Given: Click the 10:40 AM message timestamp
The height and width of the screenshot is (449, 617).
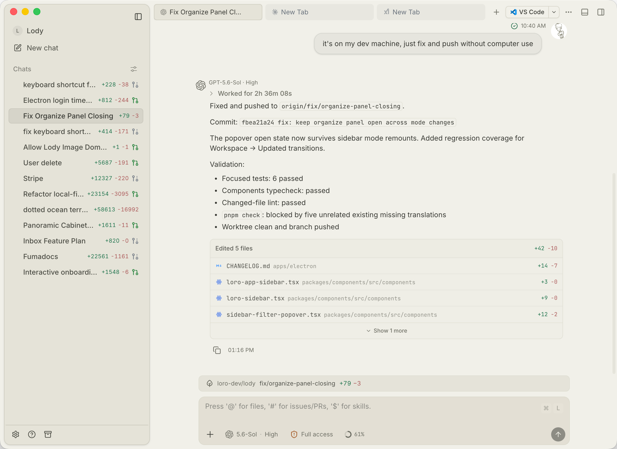Looking at the screenshot, I should coord(533,26).
